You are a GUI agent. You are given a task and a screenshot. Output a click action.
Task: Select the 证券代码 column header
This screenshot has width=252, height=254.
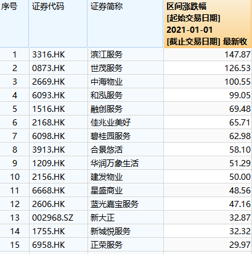(x=59, y=23)
